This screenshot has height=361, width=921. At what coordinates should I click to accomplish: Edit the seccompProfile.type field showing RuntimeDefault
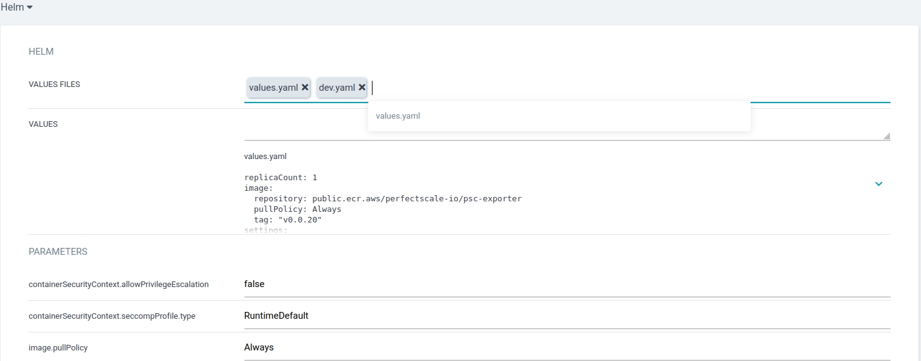coord(566,316)
